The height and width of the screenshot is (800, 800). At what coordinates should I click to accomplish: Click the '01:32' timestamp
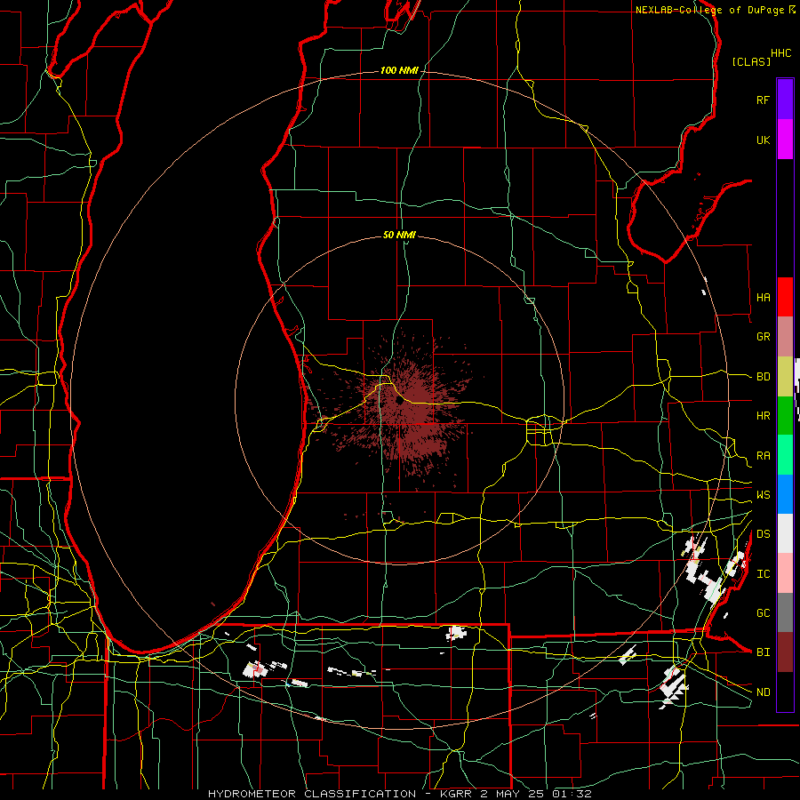tap(571, 794)
